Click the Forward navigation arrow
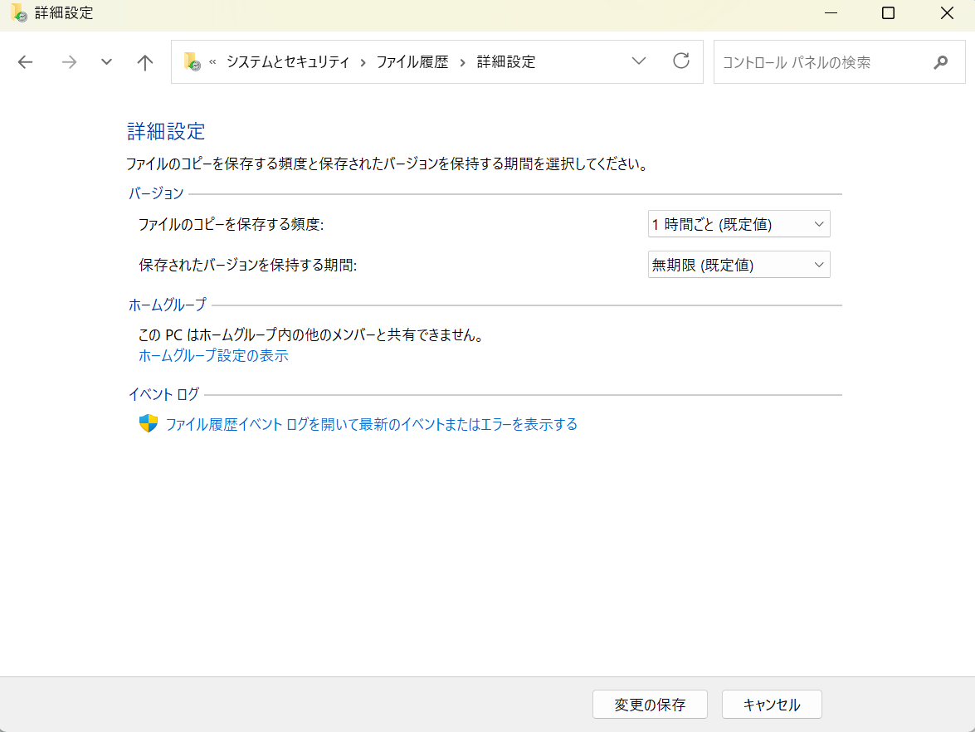Screen dimensions: 975x732 point(69,62)
